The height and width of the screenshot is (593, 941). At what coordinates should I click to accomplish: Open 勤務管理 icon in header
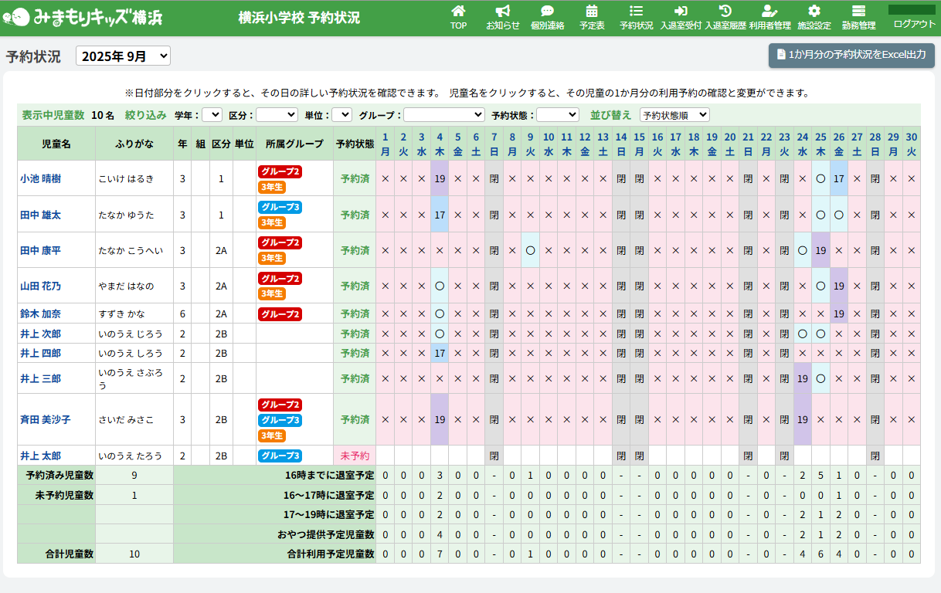pos(858,12)
